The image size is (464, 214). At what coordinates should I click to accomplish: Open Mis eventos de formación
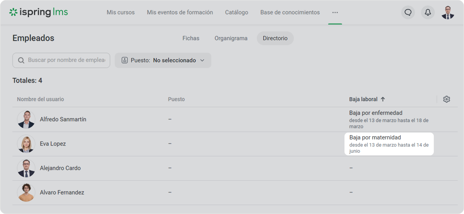[x=180, y=13]
